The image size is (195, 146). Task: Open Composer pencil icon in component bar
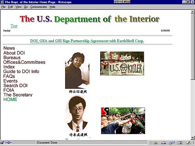[188, 143]
